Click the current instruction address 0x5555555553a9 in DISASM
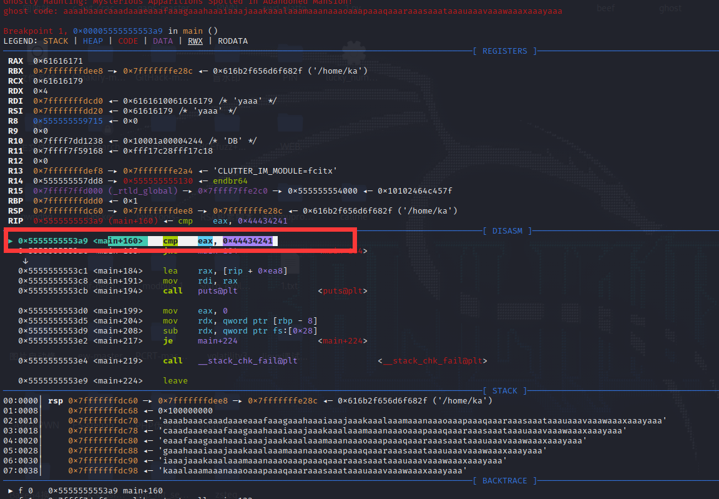 point(53,241)
